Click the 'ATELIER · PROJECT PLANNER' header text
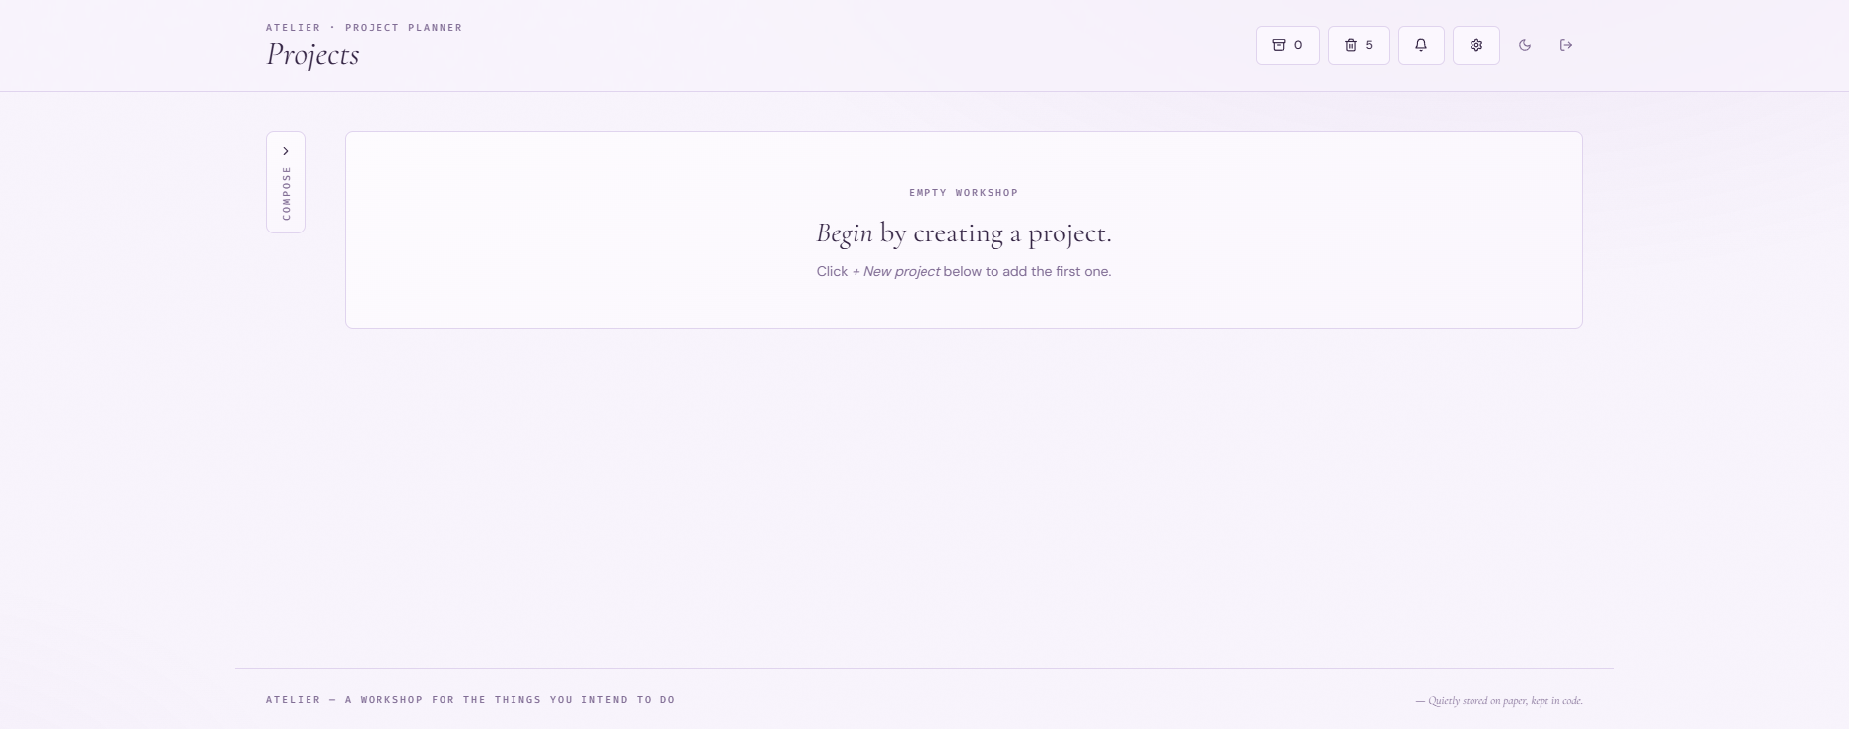This screenshot has width=1849, height=729. (364, 28)
